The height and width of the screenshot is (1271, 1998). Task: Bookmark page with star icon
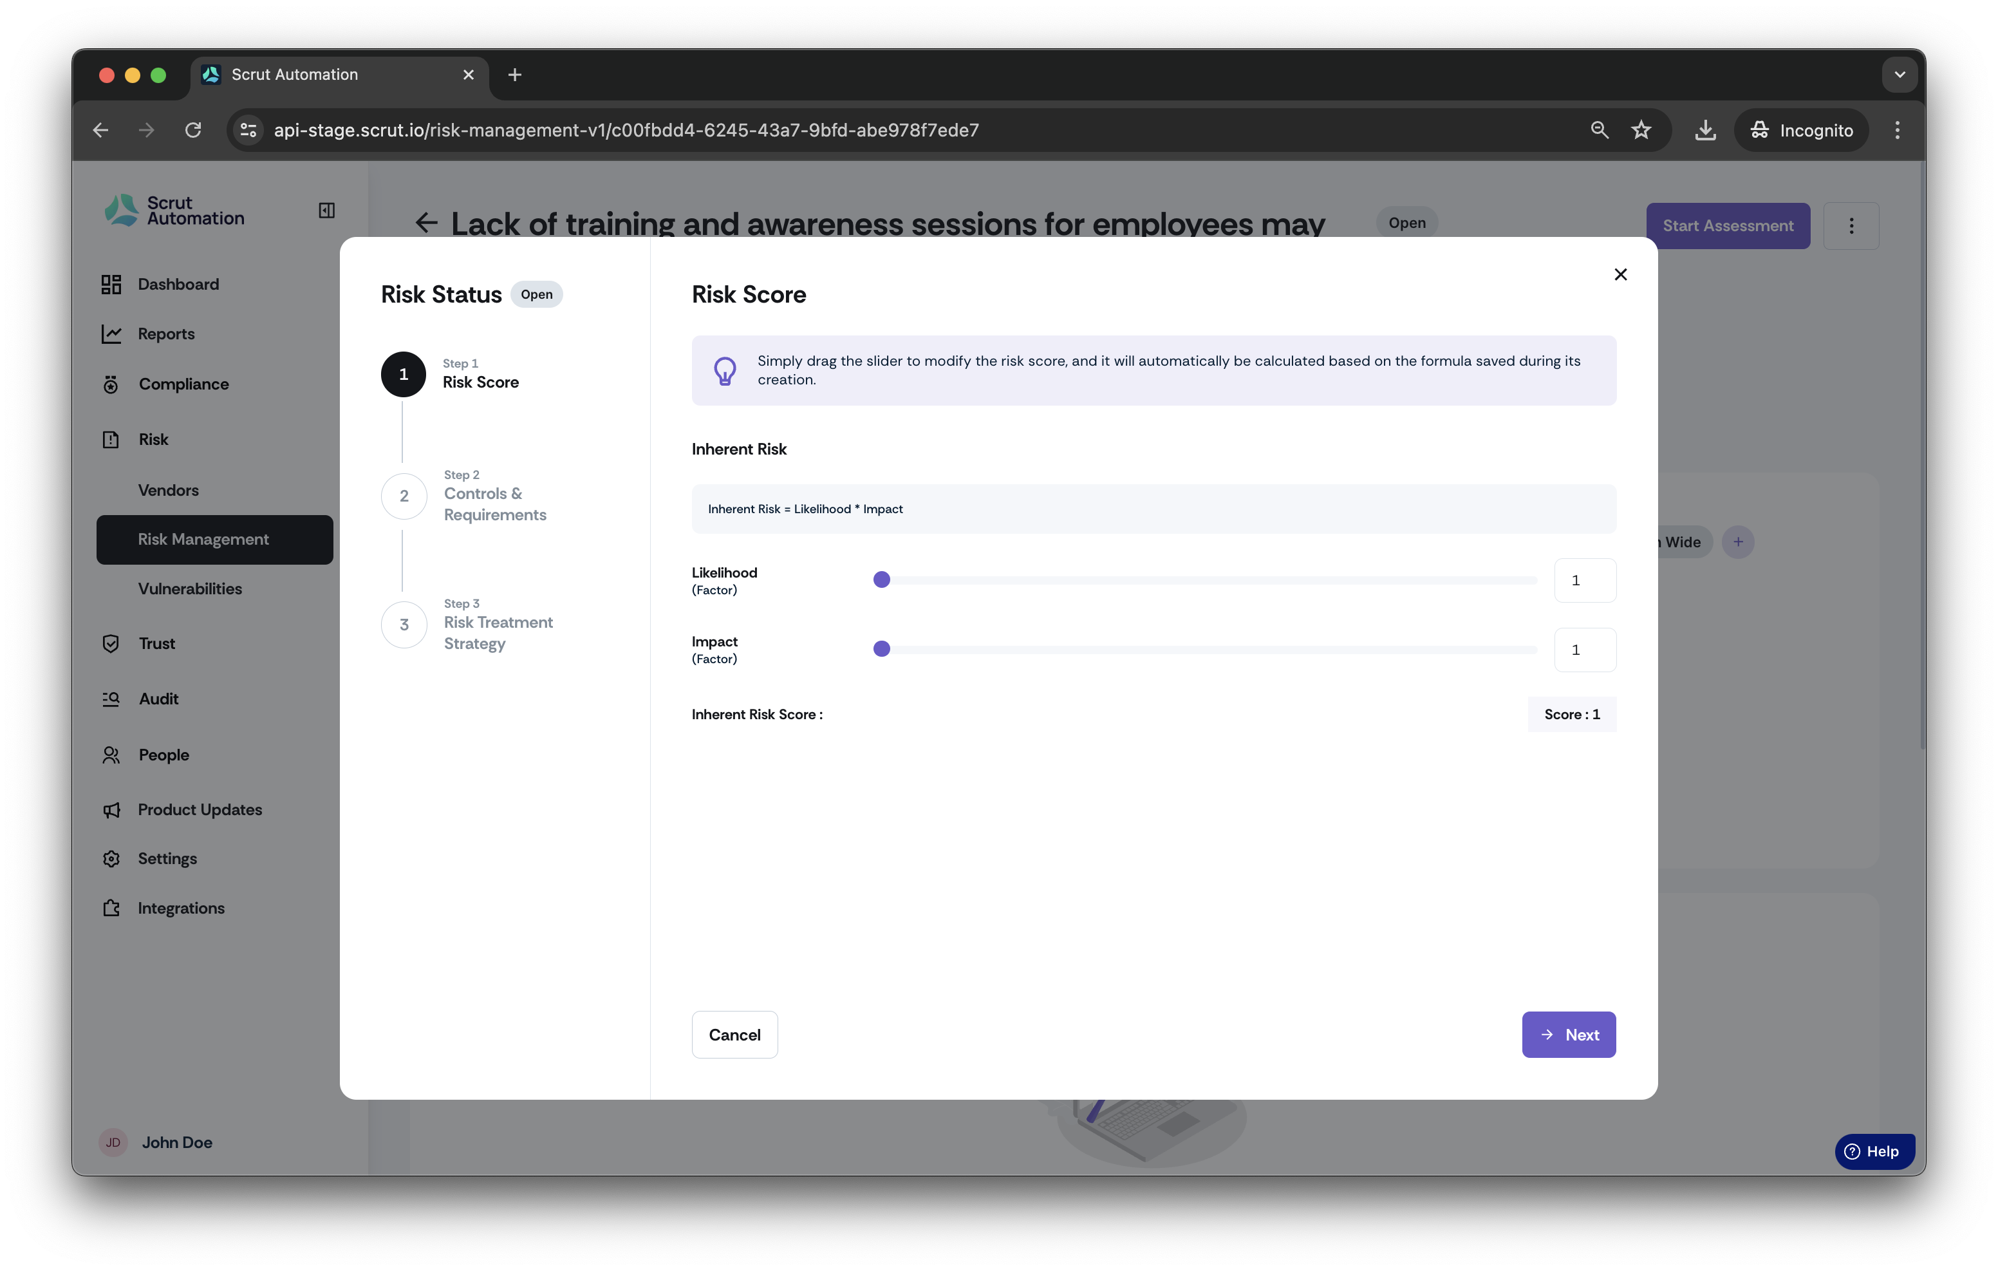click(1640, 130)
